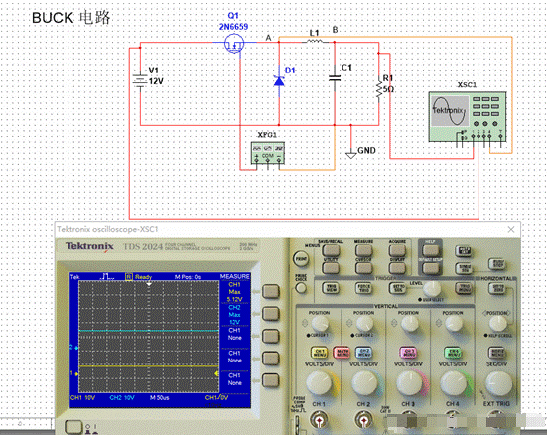The image size is (548, 435).
Task: Click the C1 capacitor symbol
Action: [x=335, y=78]
